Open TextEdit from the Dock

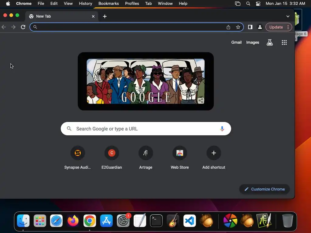(x=140, y=221)
